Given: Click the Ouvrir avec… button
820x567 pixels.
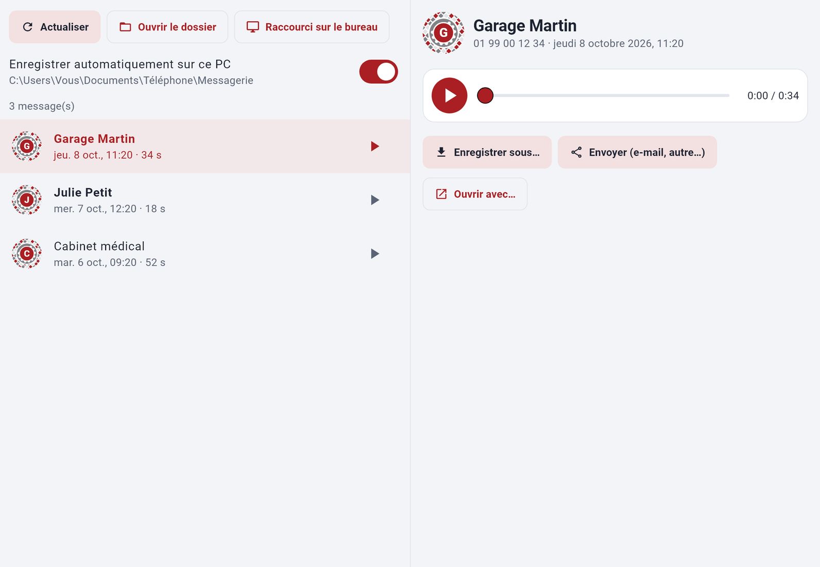Looking at the screenshot, I should (475, 194).
